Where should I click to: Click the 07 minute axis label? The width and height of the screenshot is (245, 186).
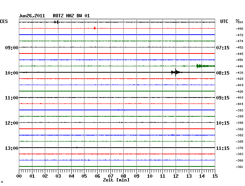pyautogui.click(x=110, y=176)
